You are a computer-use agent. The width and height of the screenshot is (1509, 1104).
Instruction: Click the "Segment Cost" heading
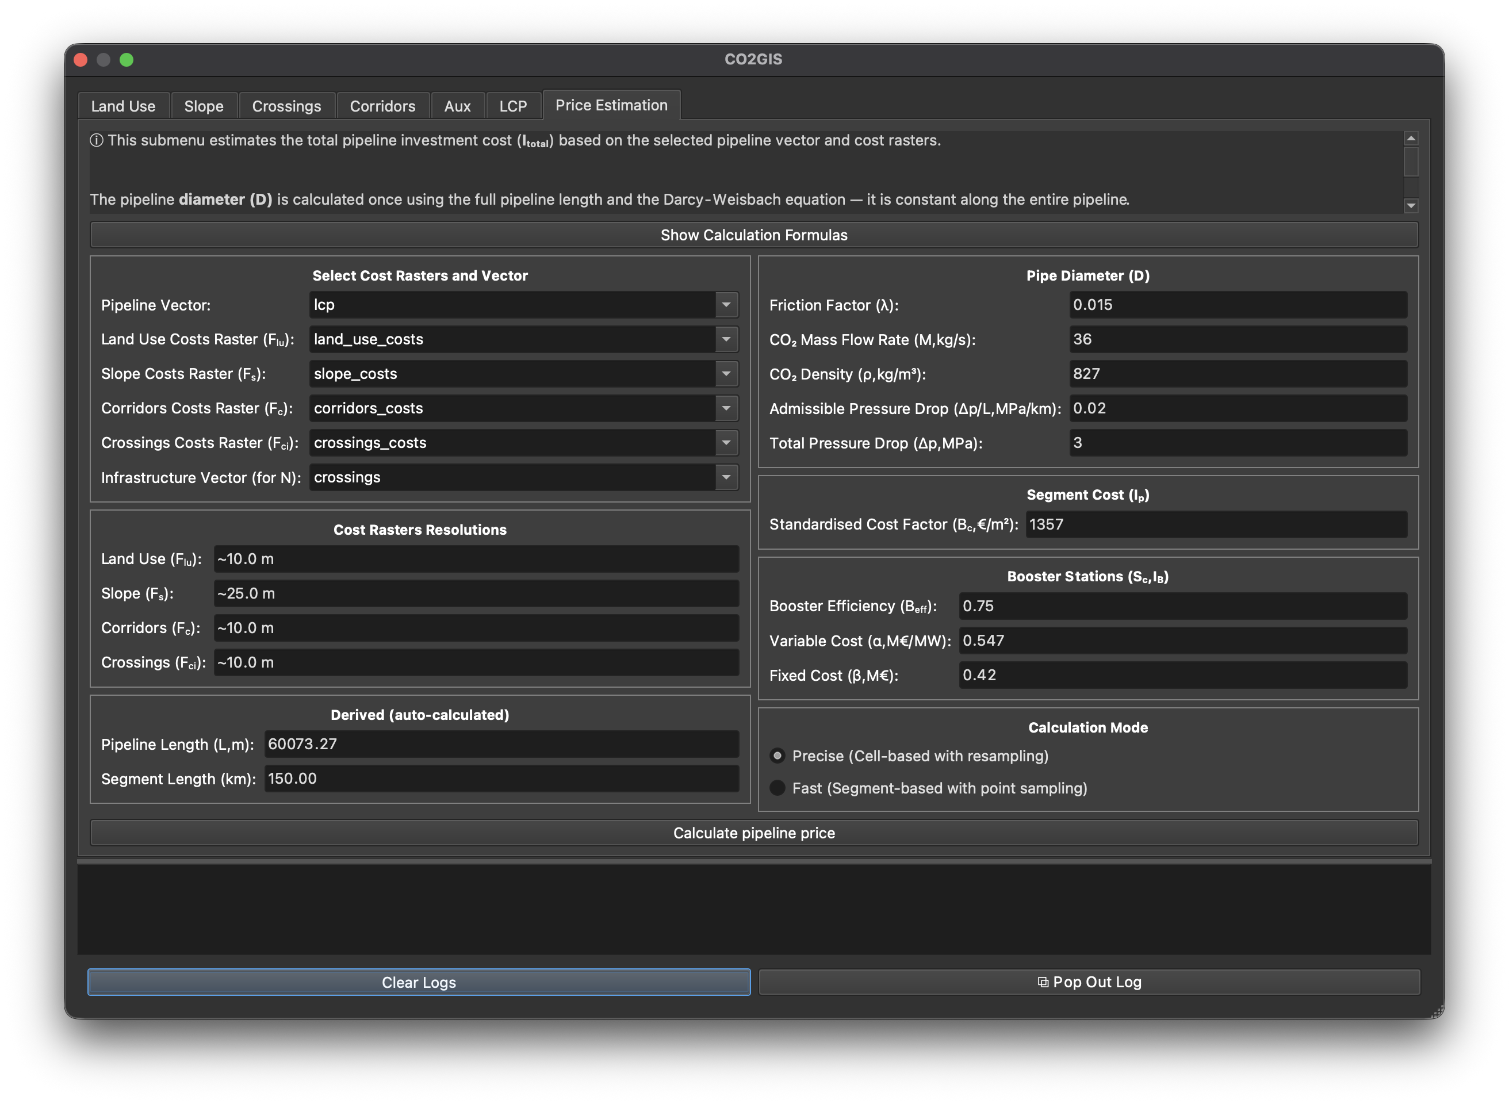point(1087,494)
